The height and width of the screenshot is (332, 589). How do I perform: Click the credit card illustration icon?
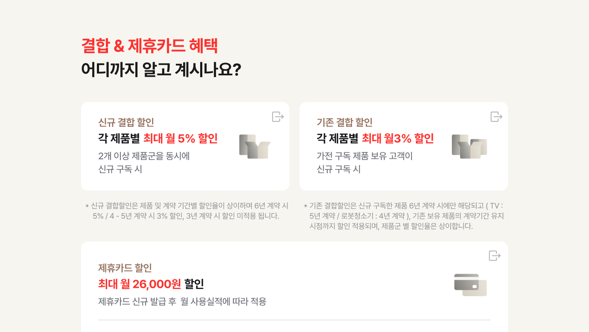coord(470,285)
